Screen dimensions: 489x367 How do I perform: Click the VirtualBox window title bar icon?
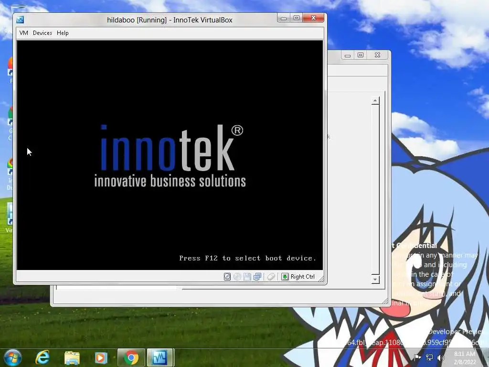[x=20, y=20]
